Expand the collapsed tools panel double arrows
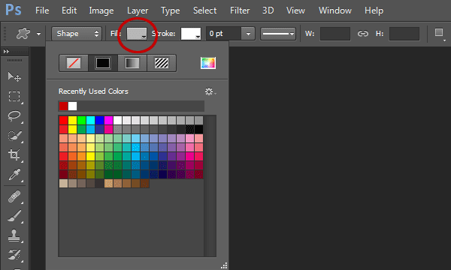The image size is (451, 270). click(x=6, y=51)
